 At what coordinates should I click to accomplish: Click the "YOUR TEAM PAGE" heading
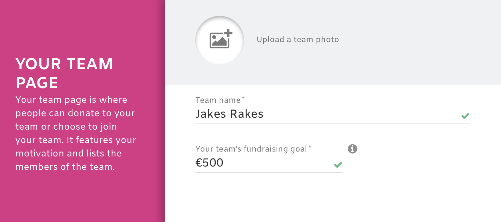[x=64, y=73]
